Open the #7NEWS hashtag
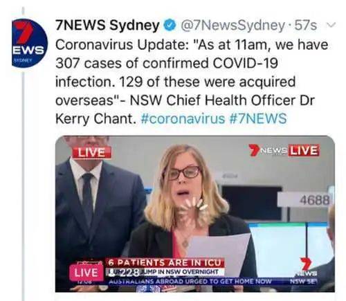This screenshot has height=301, width=346. (258, 118)
